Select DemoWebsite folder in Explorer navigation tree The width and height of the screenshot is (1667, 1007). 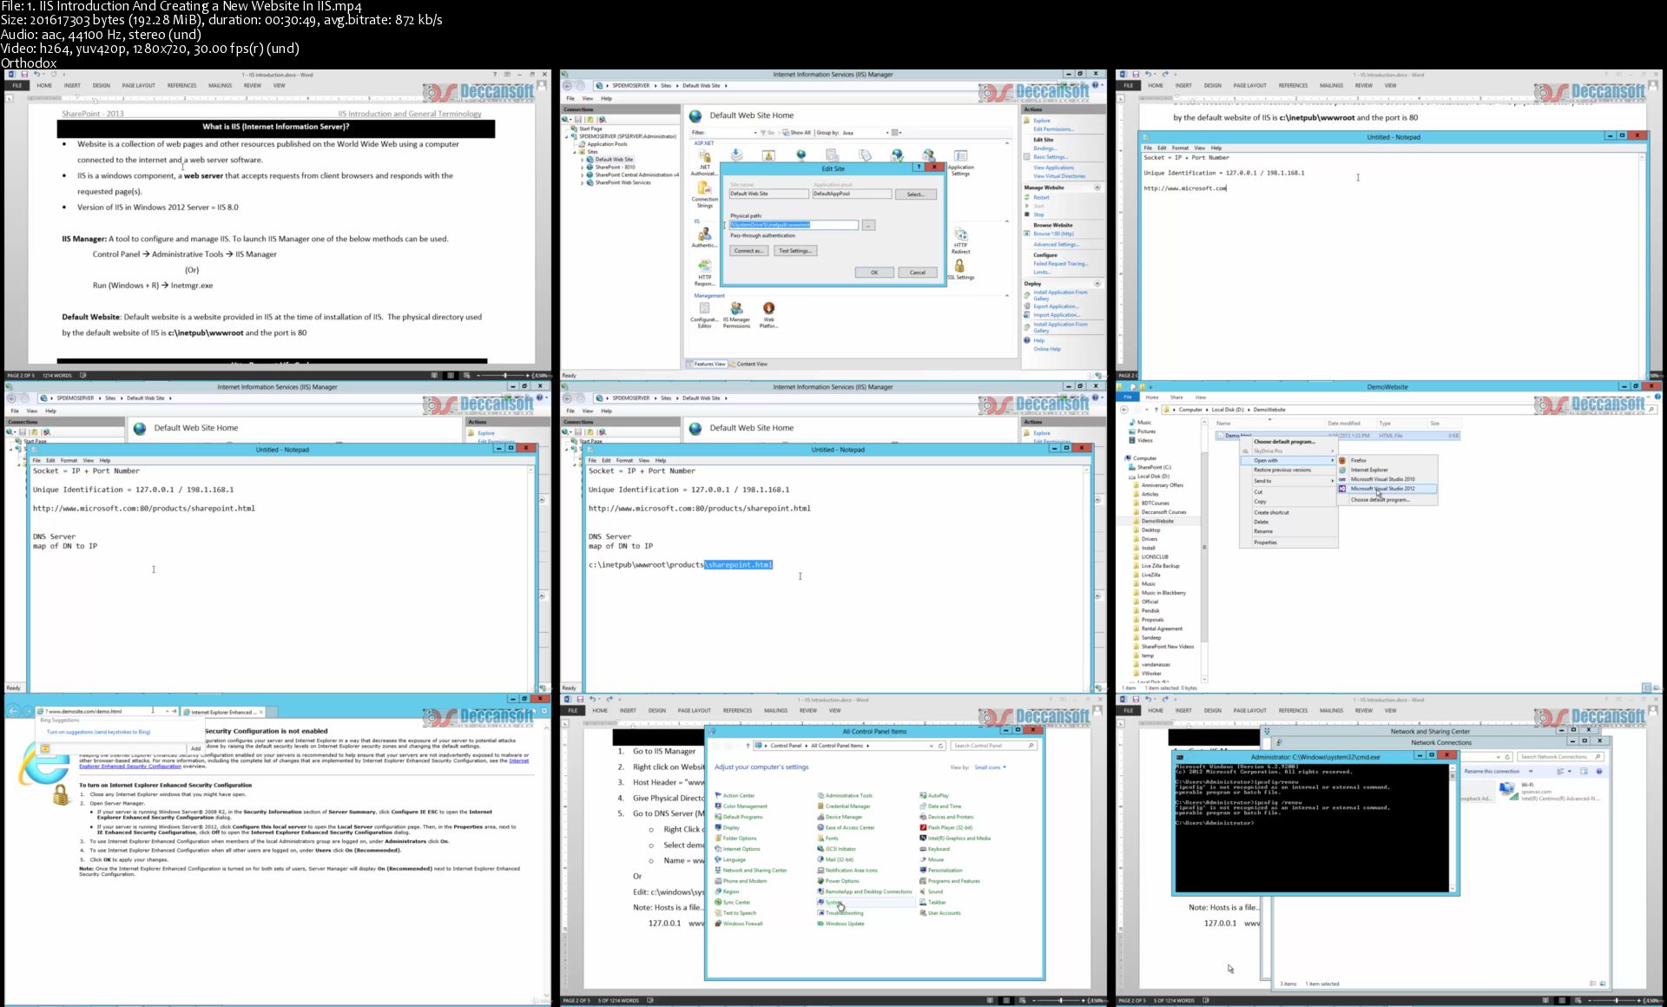pos(1157,521)
